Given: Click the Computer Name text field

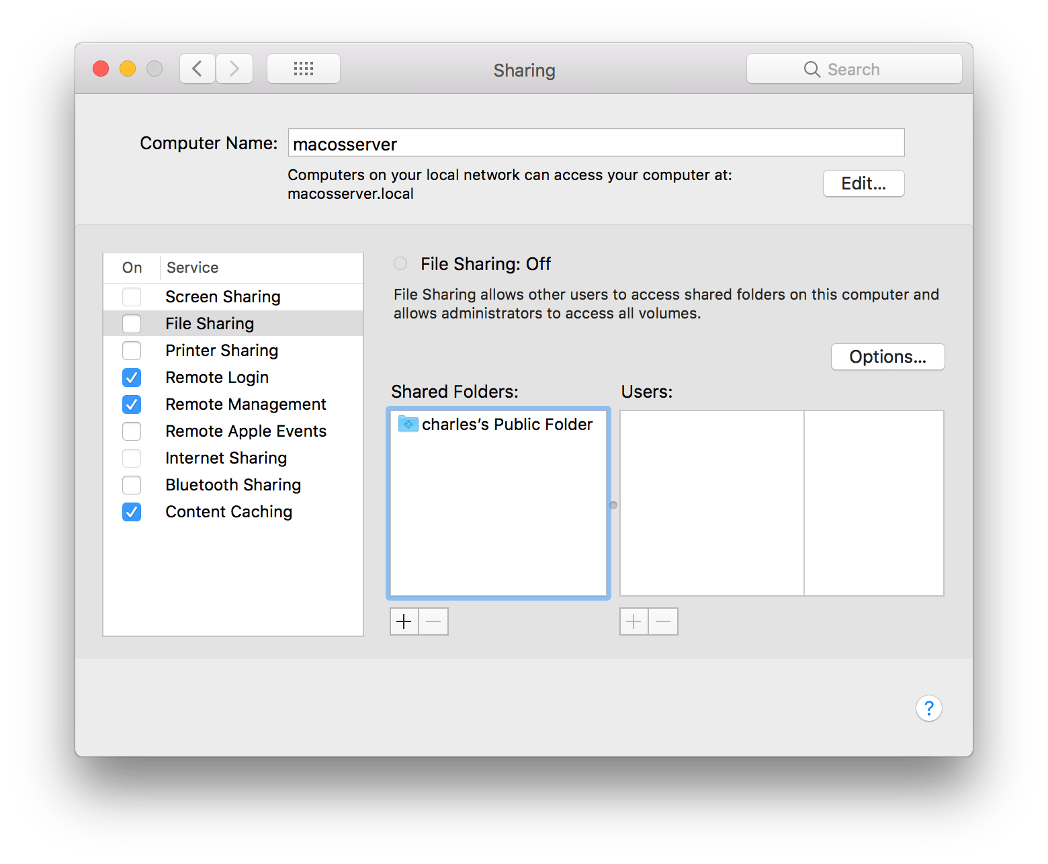Looking at the screenshot, I should click(596, 143).
